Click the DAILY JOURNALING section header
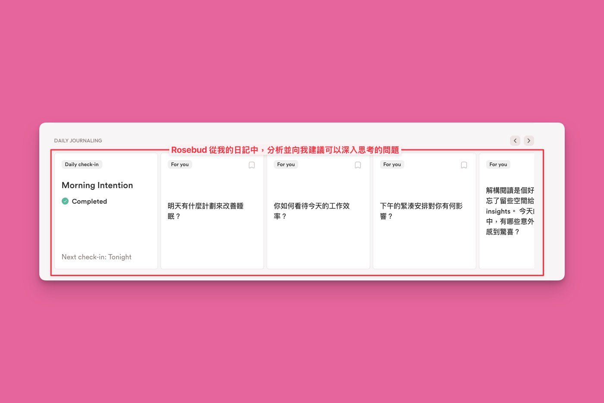 (78, 140)
